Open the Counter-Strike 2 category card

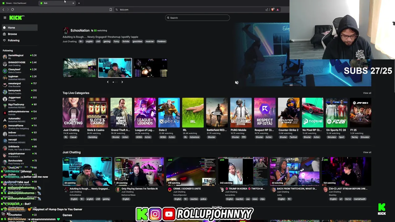[289, 113]
